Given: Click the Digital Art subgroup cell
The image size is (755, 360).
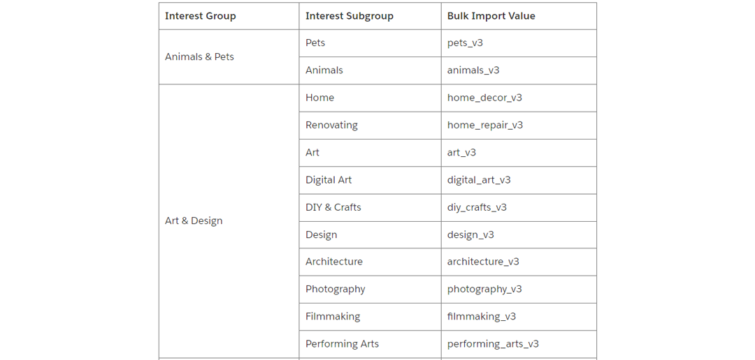Looking at the screenshot, I should click(329, 179).
